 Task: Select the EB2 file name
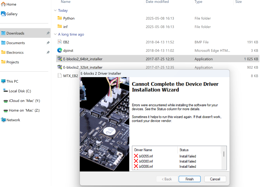[x=66, y=42]
